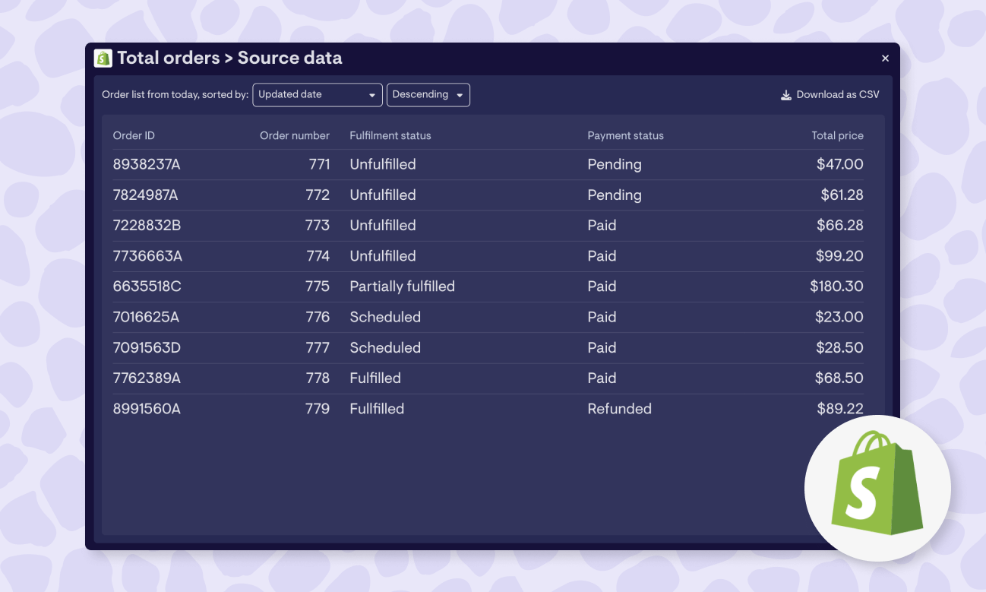Click order number 771
Viewport: 986px width, 592px height.
(319, 164)
